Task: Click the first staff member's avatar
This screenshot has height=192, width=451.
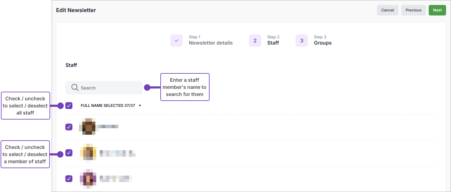Action: click(89, 127)
